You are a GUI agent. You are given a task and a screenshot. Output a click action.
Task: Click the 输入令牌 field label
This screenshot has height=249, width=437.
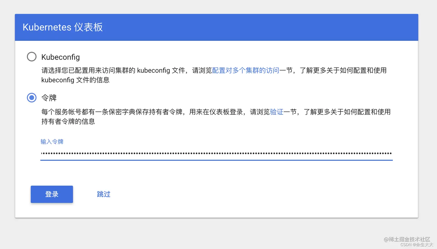click(52, 142)
